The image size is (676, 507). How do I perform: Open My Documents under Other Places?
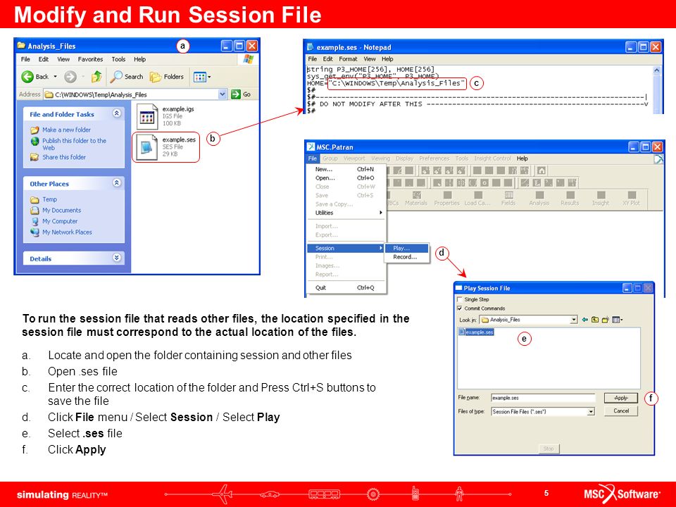point(62,211)
